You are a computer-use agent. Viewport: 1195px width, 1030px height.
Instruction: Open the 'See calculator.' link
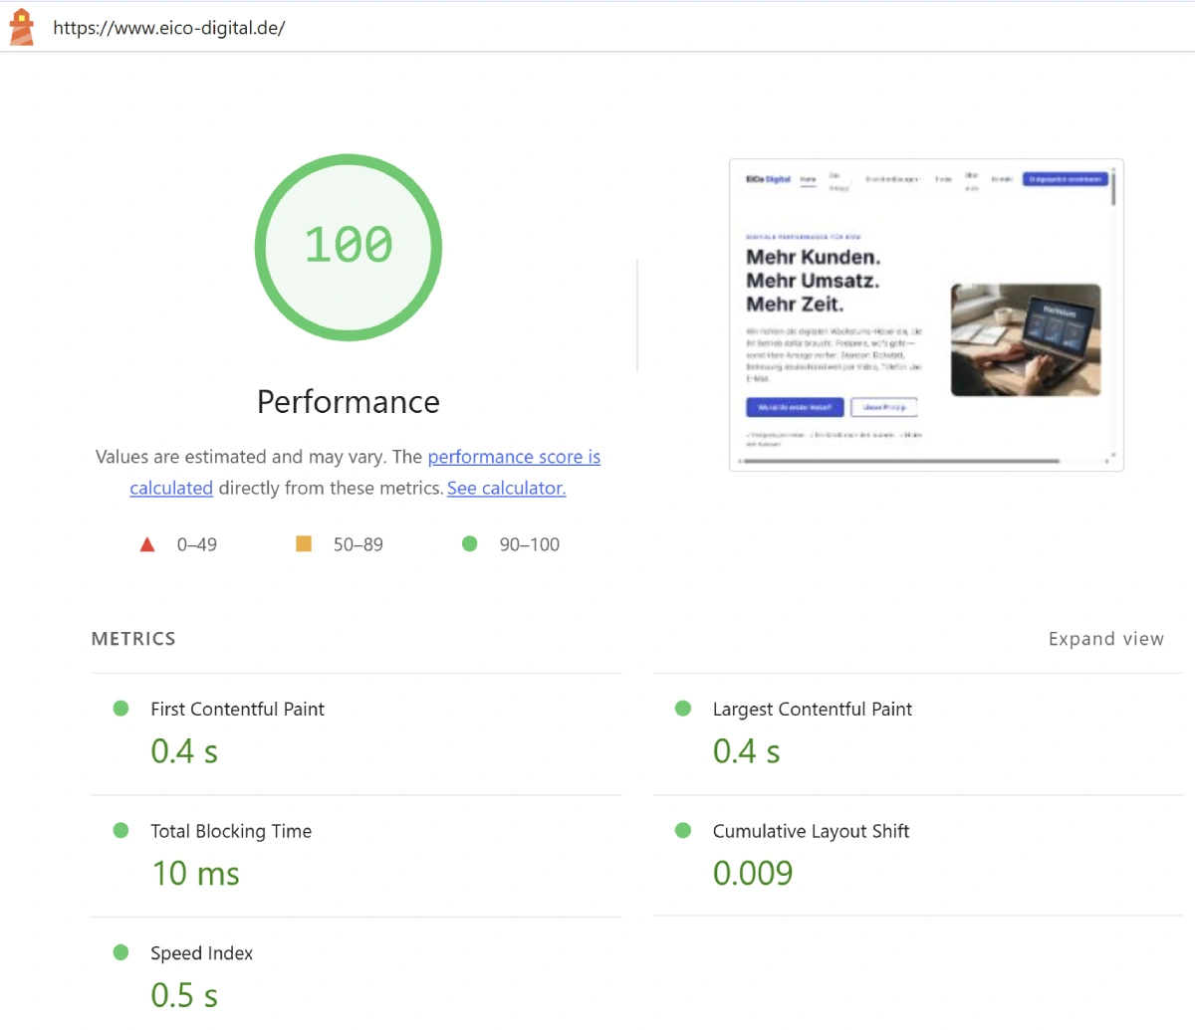pyautogui.click(x=506, y=488)
